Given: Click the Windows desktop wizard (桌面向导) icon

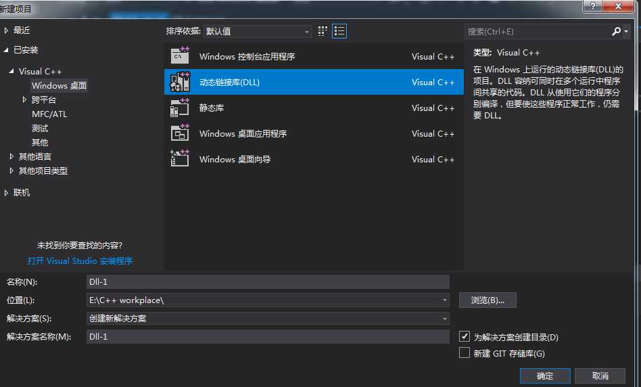Looking at the screenshot, I should [x=180, y=159].
